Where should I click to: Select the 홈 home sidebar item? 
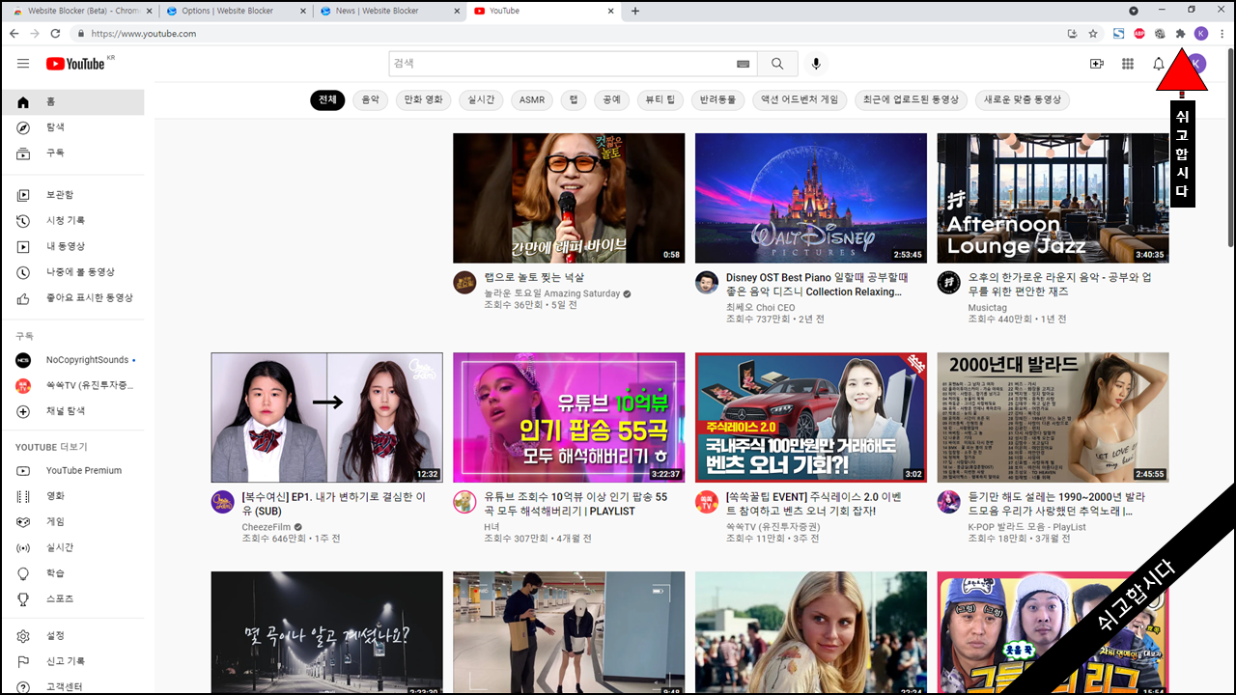[72, 102]
